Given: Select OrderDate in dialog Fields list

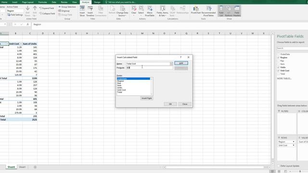Looking at the screenshot, I should pos(134,79).
